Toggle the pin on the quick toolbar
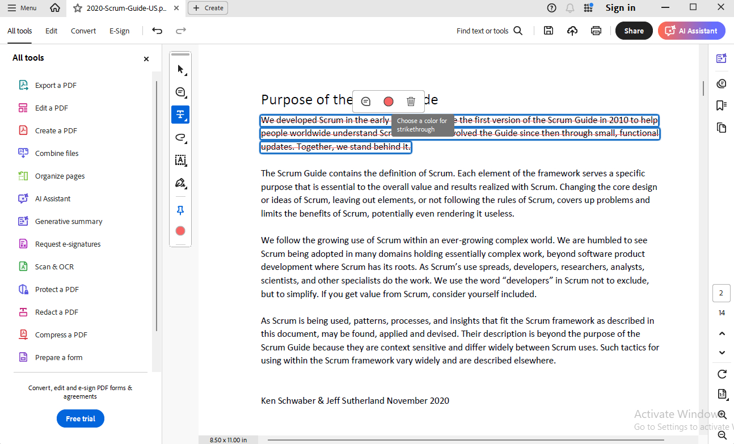The height and width of the screenshot is (444, 734). pyautogui.click(x=180, y=210)
